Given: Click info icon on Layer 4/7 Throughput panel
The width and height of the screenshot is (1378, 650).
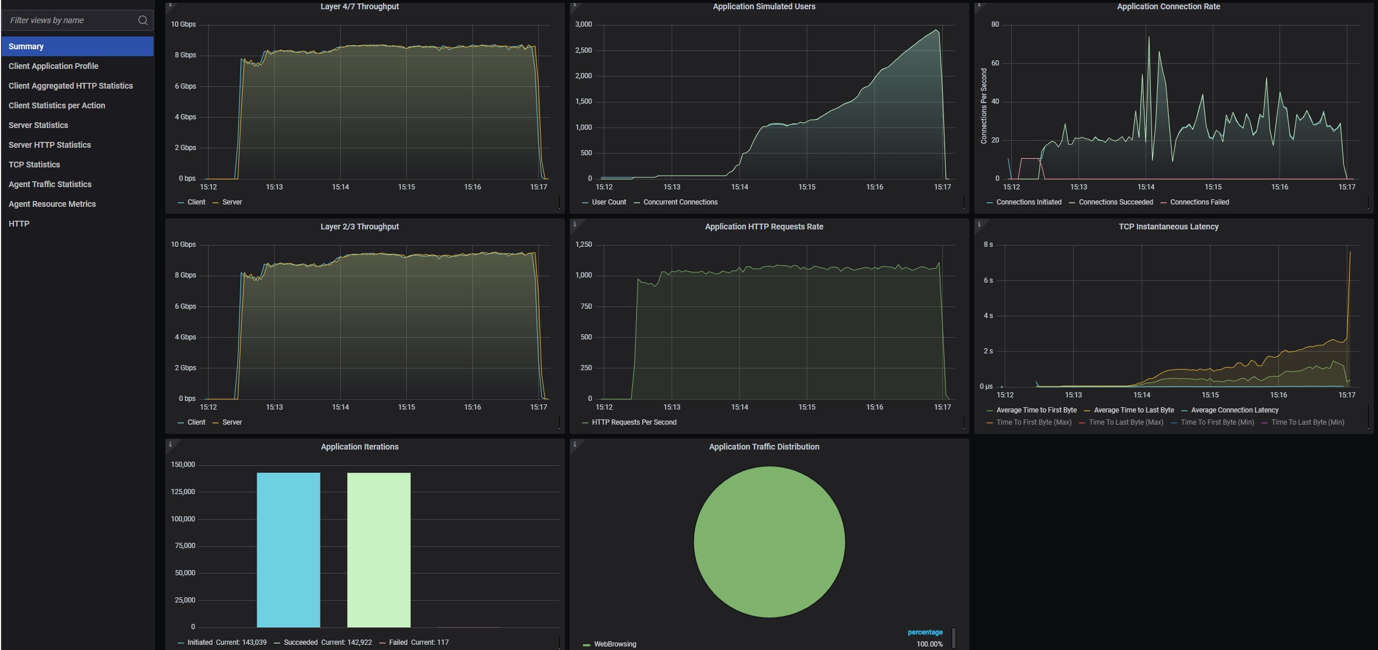Looking at the screenshot, I should click(x=170, y=5).
